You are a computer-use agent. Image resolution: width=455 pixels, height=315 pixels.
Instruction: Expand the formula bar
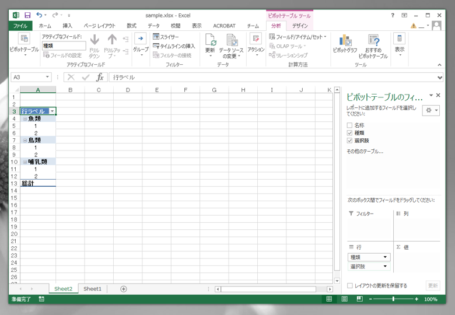440,78
